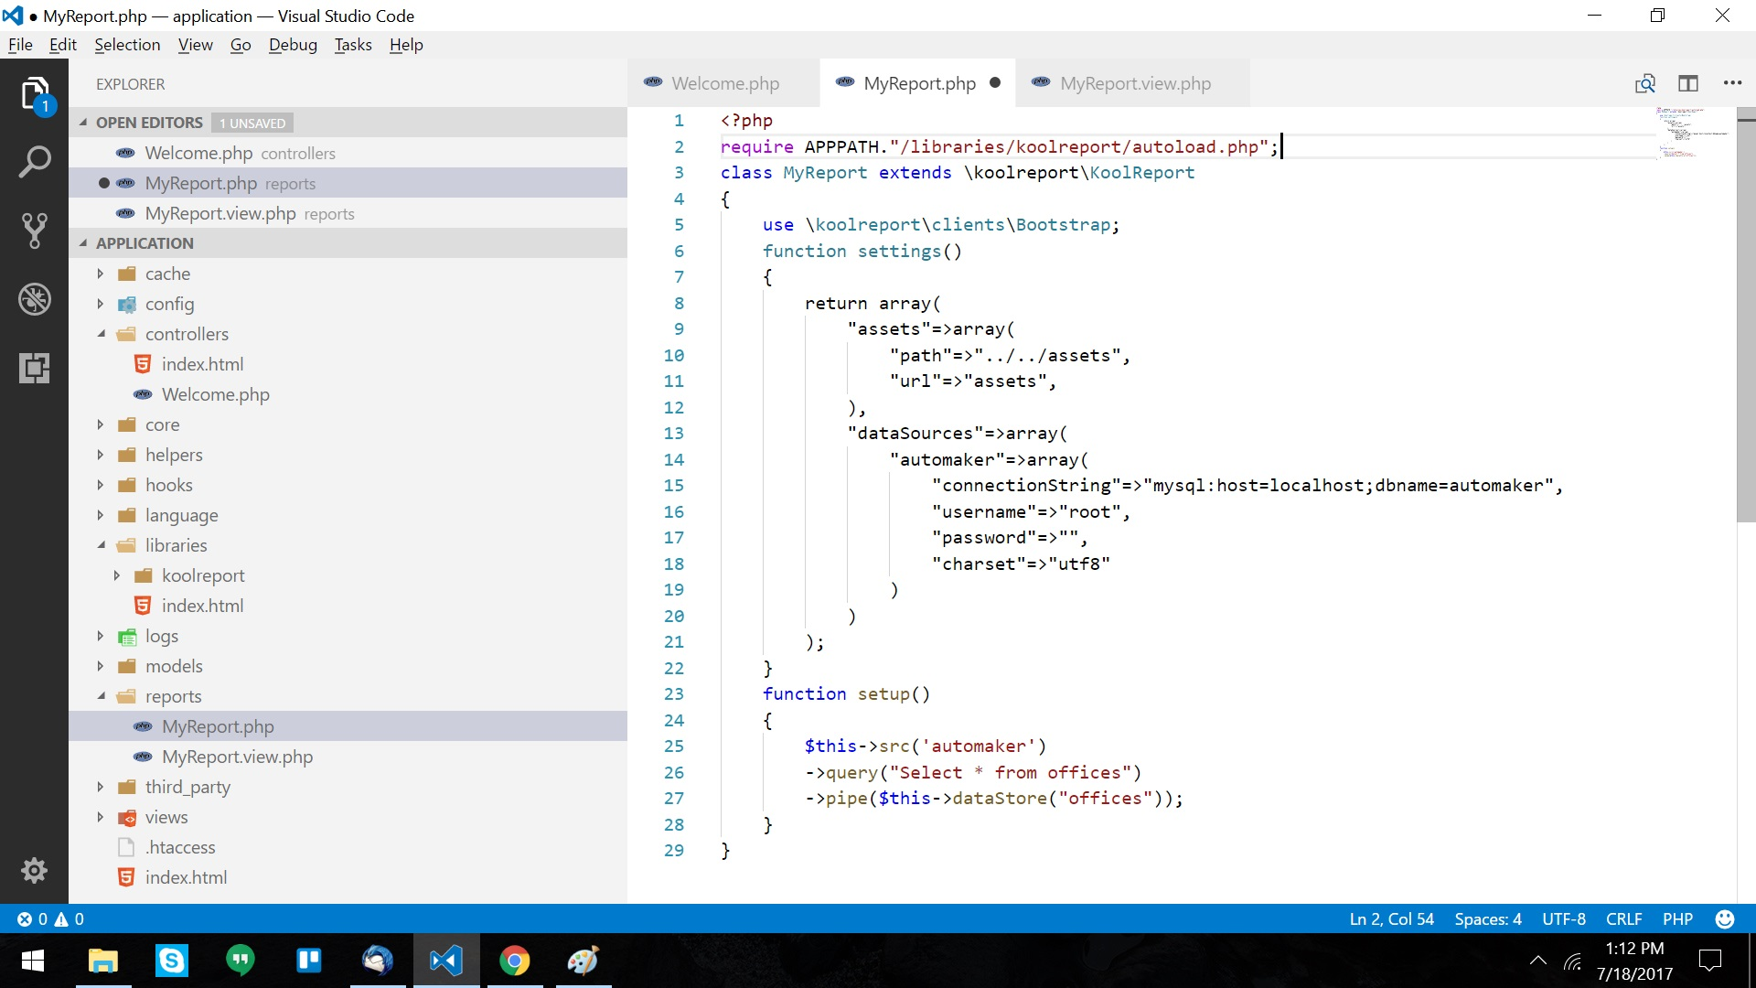Collapse the controllers folder
Viewport: 1756px width, 988px height.
click(101, 334)
